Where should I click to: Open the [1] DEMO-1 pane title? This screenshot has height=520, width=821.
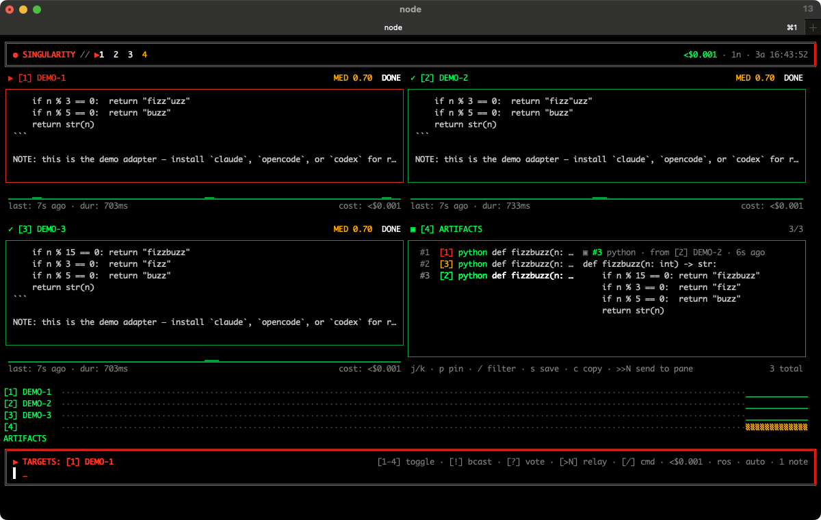point(42,78)
